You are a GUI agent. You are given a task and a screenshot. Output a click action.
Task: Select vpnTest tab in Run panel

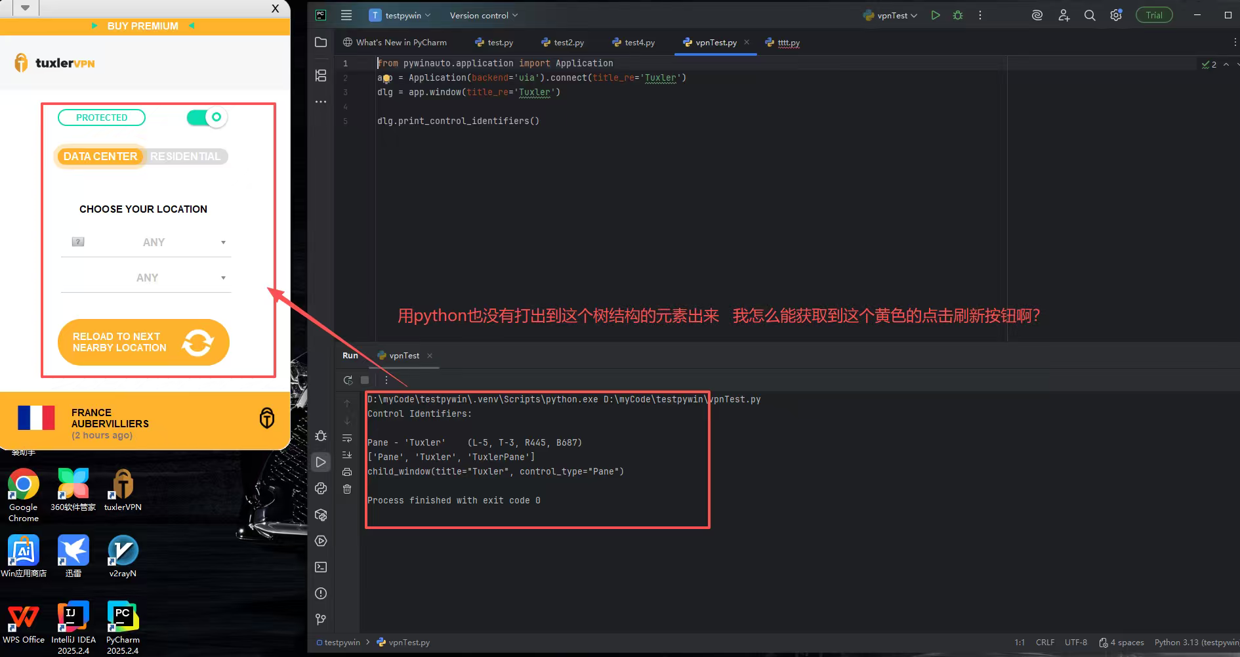click(399, 356)
